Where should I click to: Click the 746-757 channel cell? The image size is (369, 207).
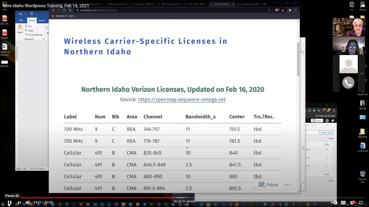[x=151, y=129]
